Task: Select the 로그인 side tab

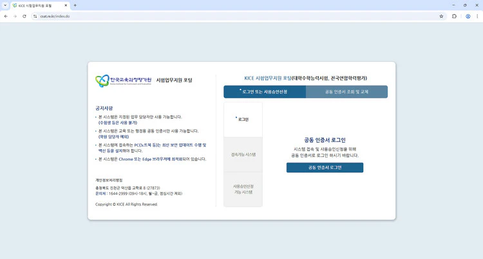Action: pos(243,120)
